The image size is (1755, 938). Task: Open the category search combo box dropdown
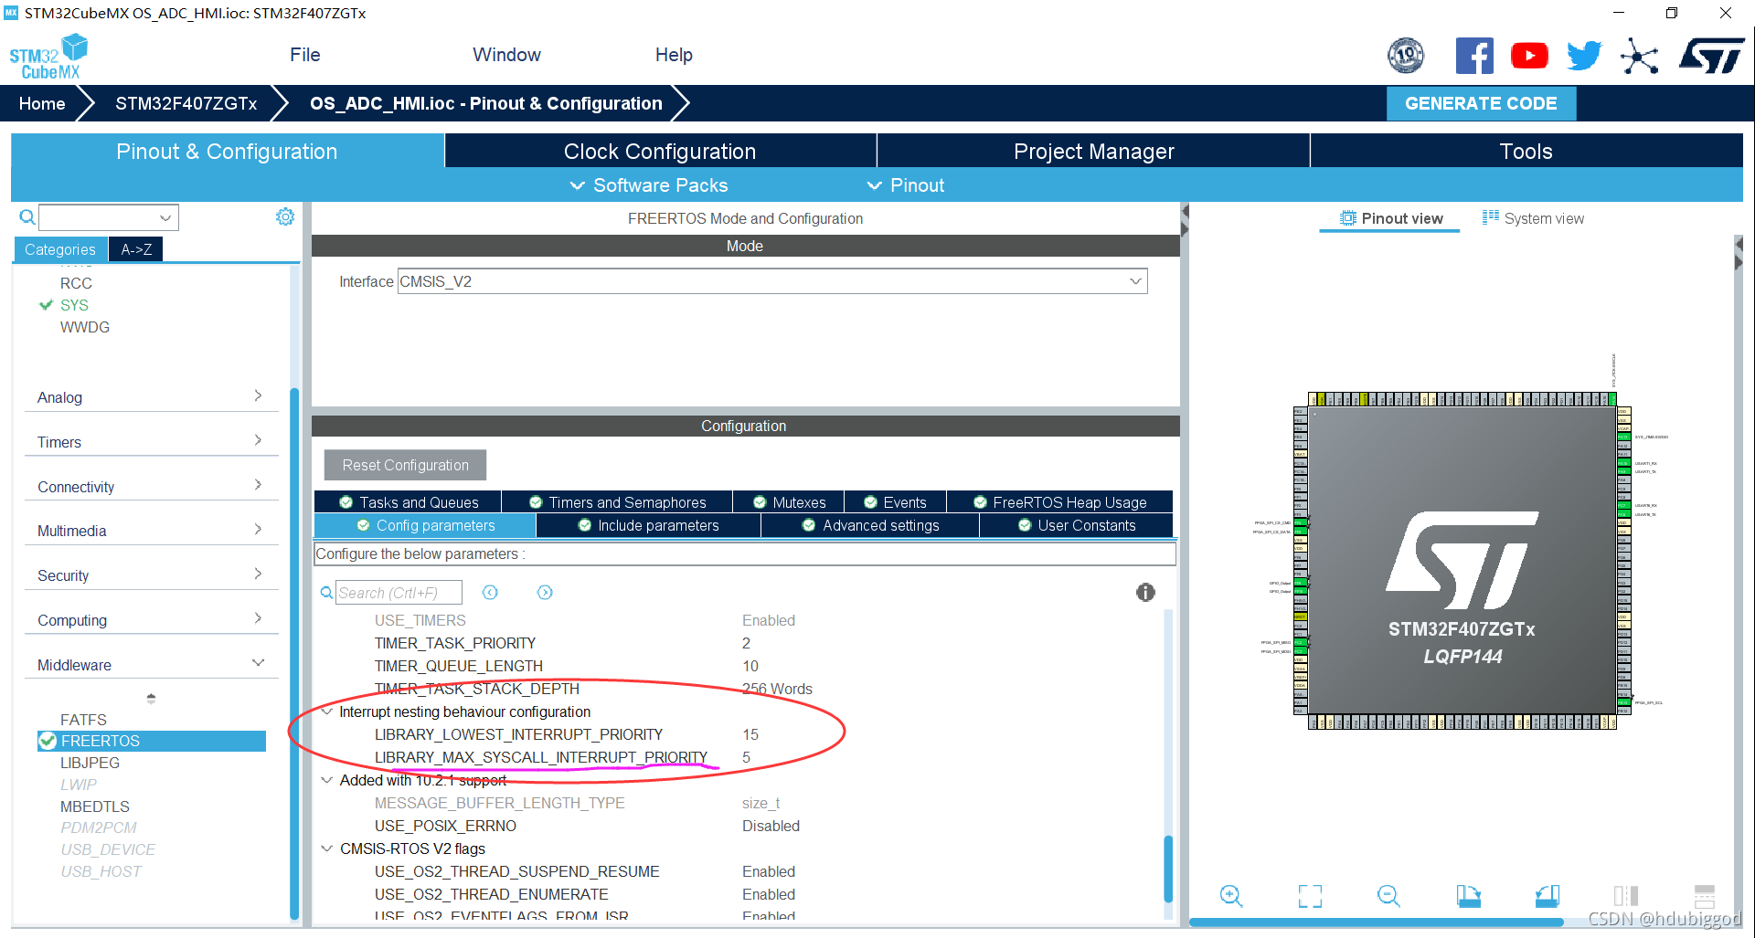165,217
